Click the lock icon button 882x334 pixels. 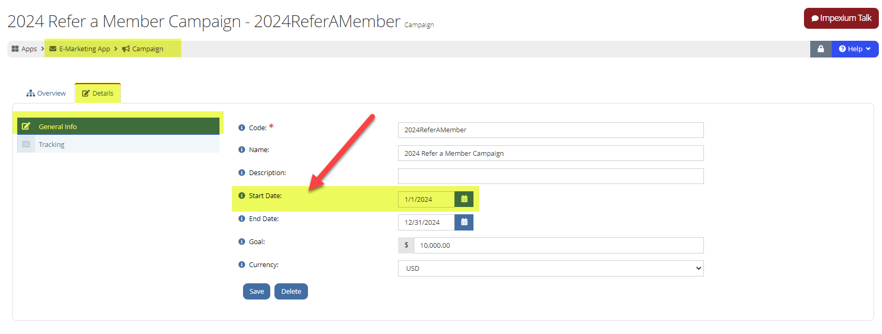tap(821, 49)
